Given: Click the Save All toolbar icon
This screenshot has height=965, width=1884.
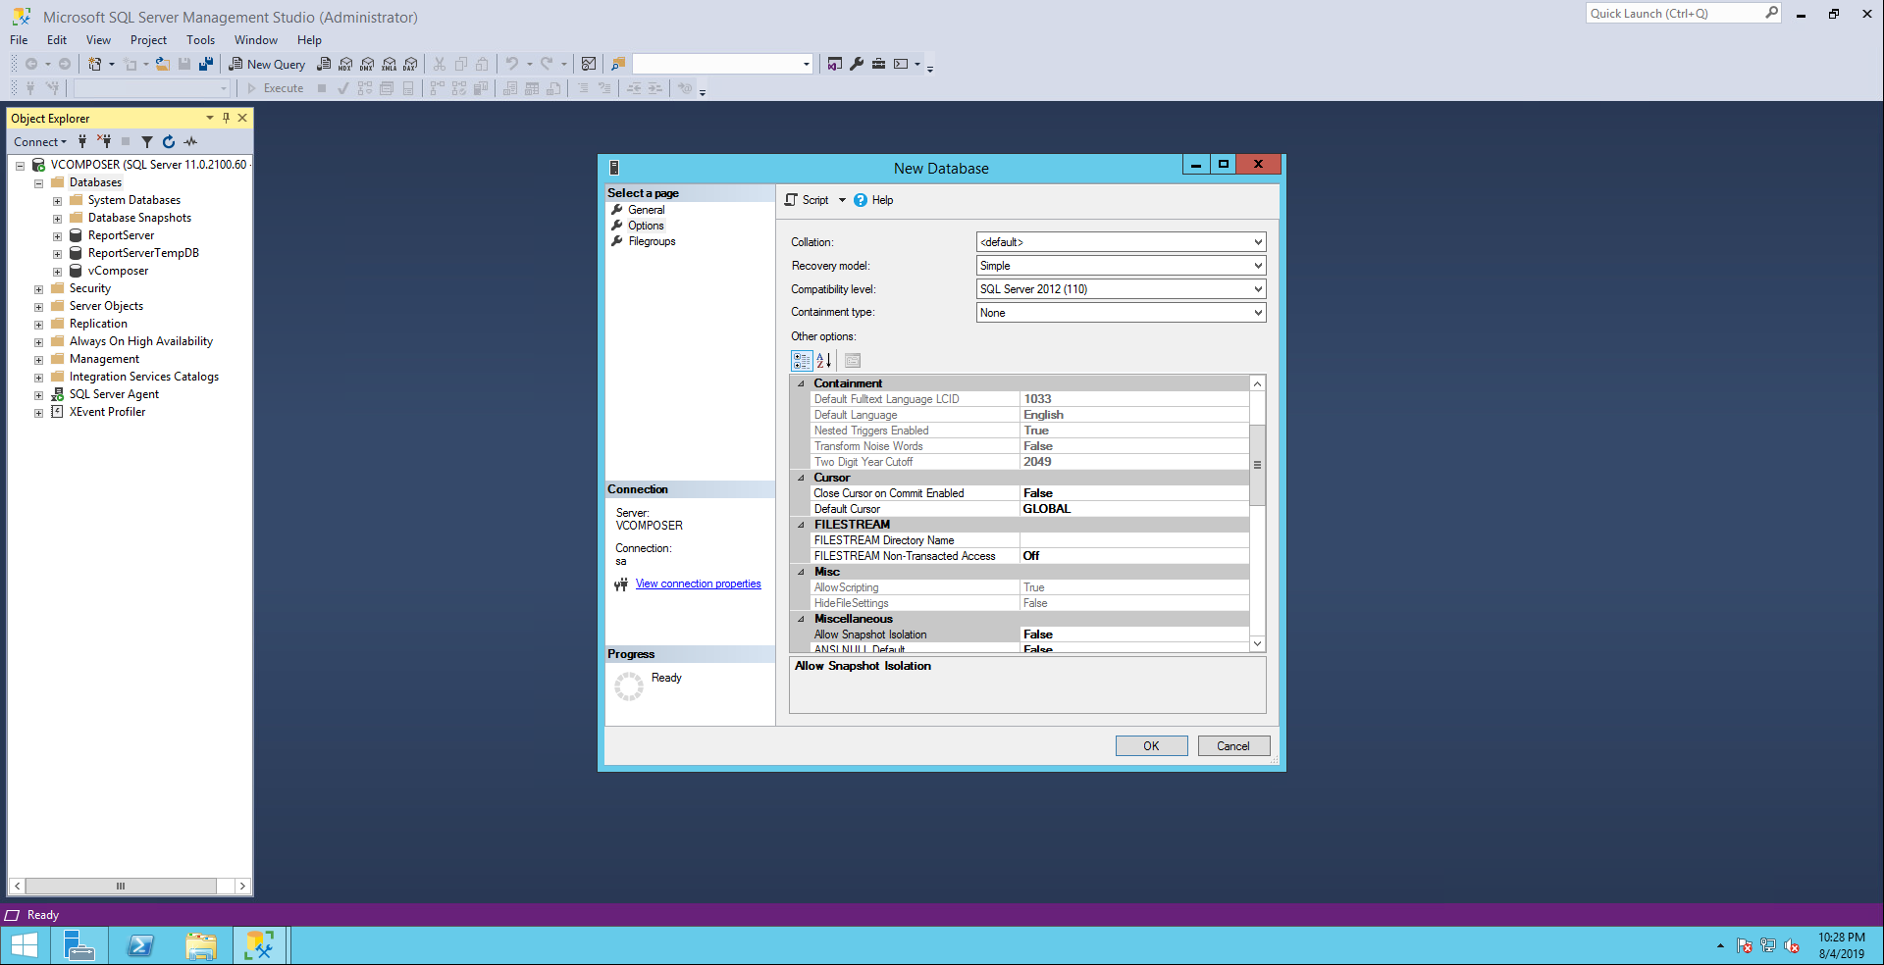Looking at the screenshot, I should [x=206, y=65].
